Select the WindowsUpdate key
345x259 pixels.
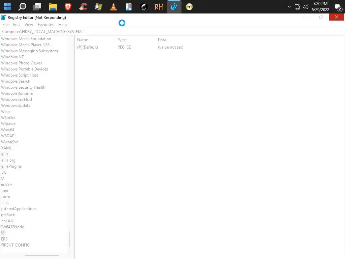pyautogui.click(x=15, y=106)
